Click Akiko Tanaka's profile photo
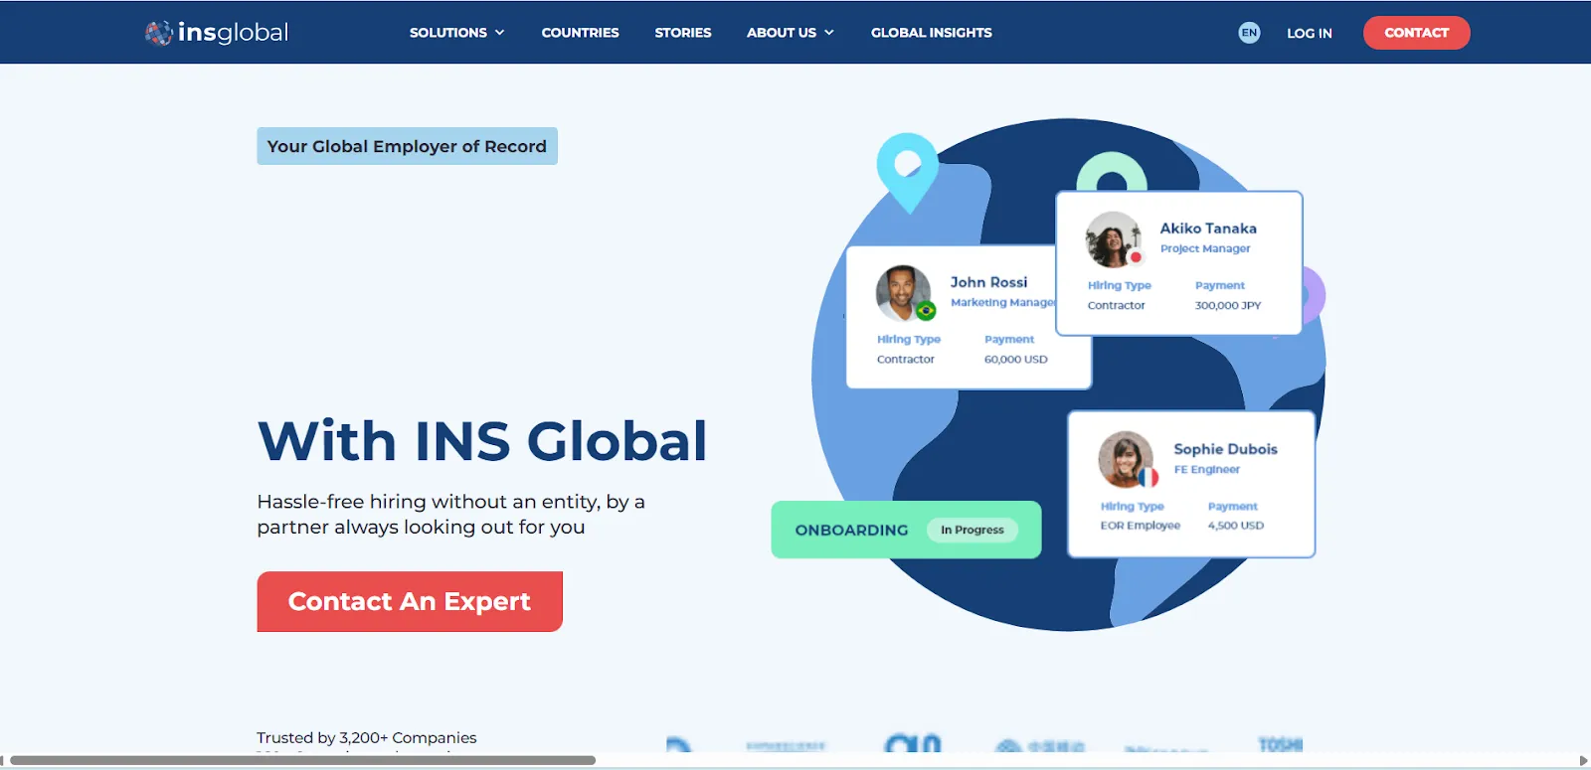This screenshot has width=1591, height=770. (1113, 239)
